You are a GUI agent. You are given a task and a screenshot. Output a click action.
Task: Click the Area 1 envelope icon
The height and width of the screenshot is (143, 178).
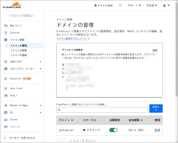pos(6,95)
